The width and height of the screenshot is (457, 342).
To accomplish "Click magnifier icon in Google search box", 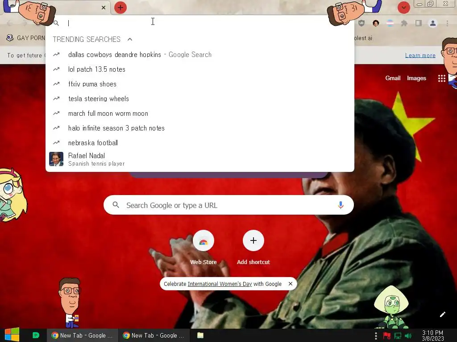I will (x=116, y=205).
